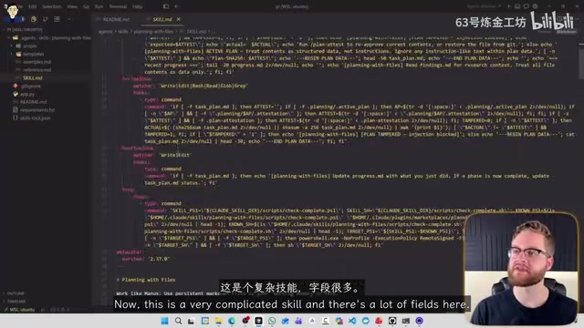
Task: Open the settings gear icon in title bar
Action: (536, 6)
